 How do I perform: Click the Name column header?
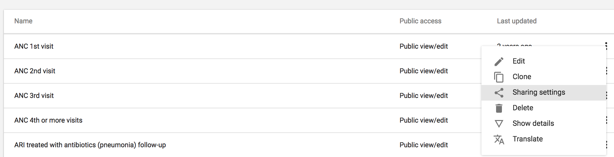[x=23, y=21]
